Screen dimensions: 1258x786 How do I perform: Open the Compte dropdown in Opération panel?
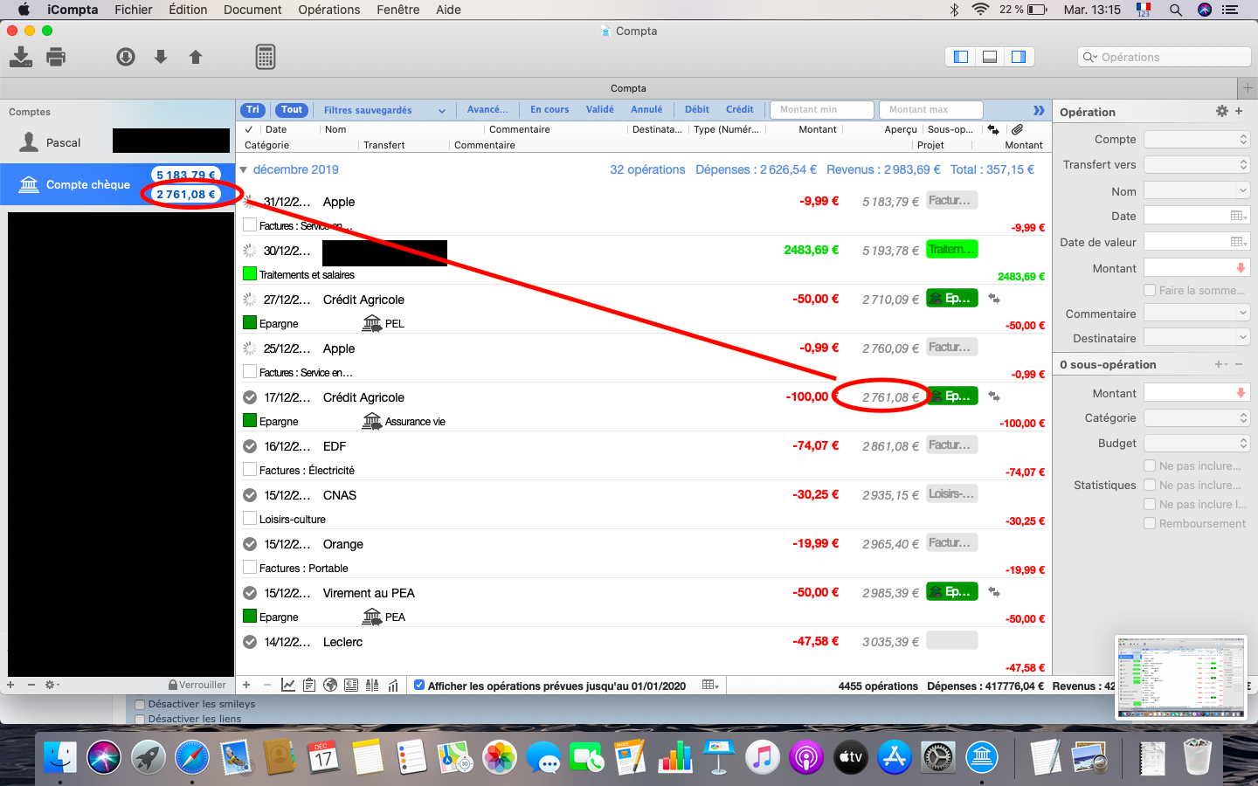click(x=1197, y=140)
